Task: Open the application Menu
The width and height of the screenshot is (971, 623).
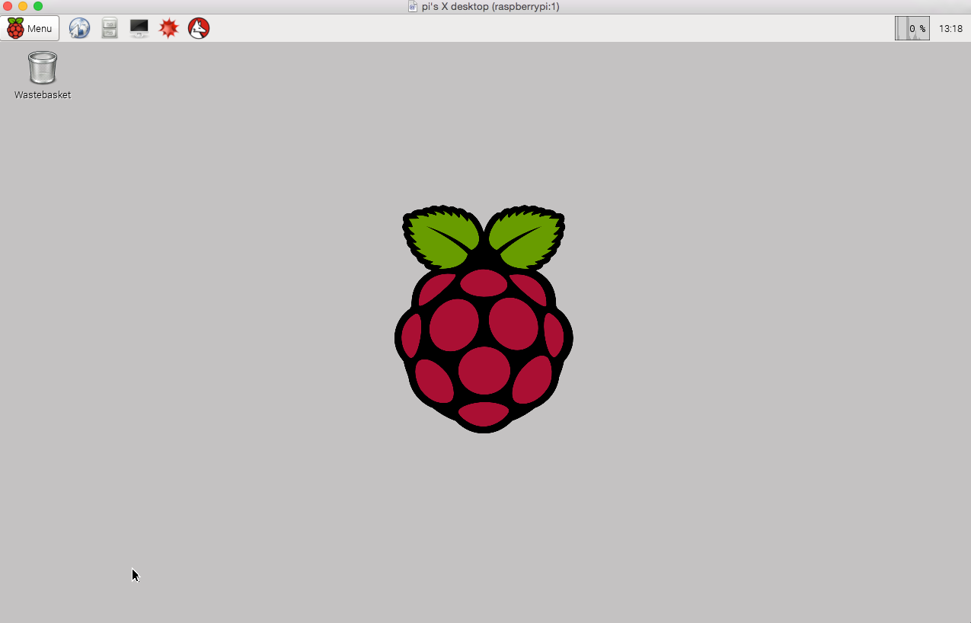Action: 30,28
